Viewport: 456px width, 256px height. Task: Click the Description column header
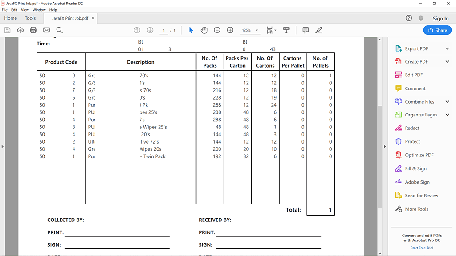click(x=140, y=62)
